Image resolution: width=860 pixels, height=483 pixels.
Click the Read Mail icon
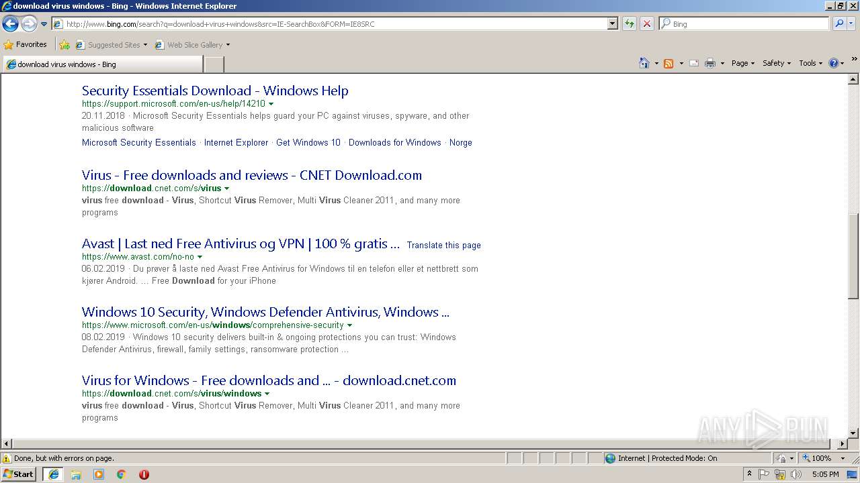(x=694, y=63)
